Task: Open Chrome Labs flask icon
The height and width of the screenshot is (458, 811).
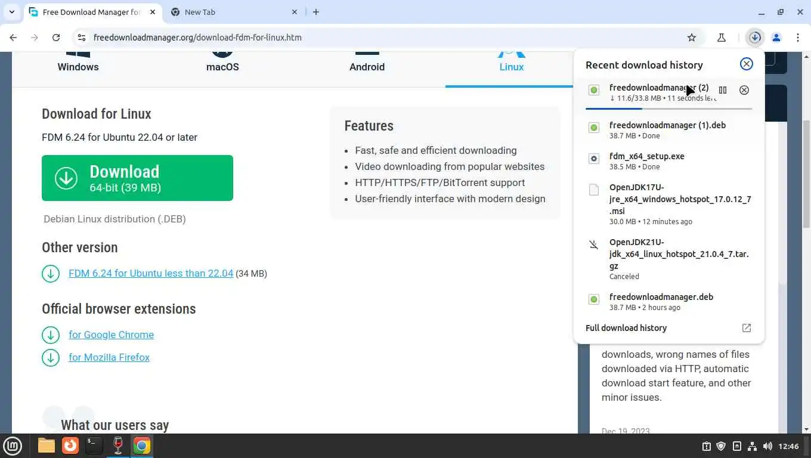Action: click(722, 38)
